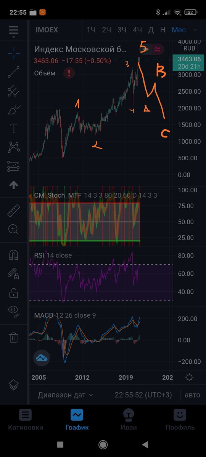Choose the brush drawing tool
The height and width of the screenshot is (457, 206).
(x=14, y=110)
